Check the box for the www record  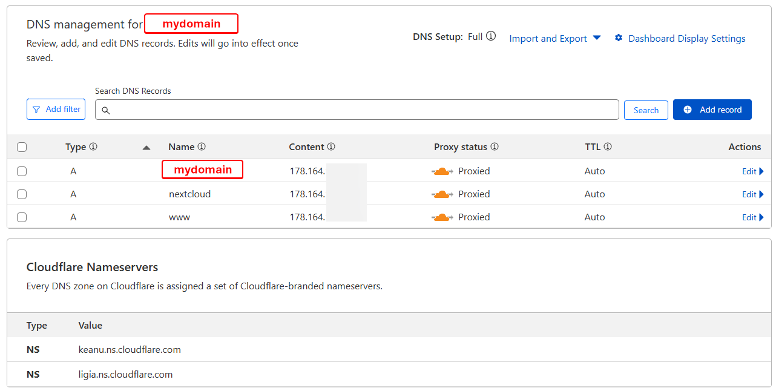(22, 217)
